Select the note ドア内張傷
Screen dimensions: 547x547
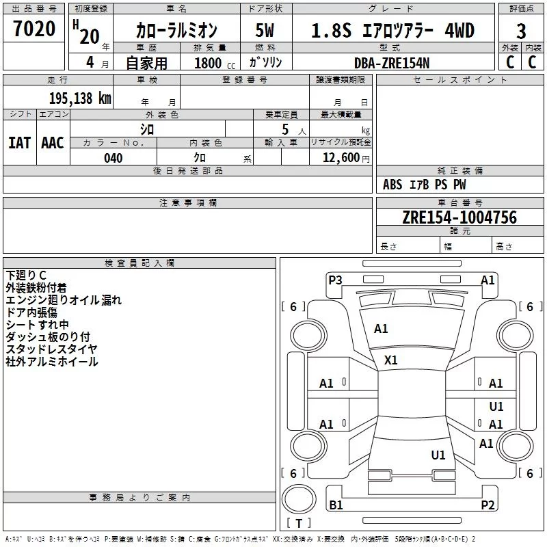[x=31, y=312]
